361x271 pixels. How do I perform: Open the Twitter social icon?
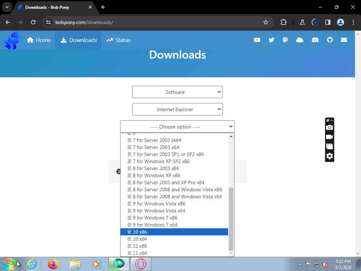[271, 40]
